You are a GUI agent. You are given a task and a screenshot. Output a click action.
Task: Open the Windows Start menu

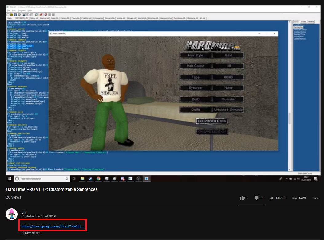click(10, 179)
